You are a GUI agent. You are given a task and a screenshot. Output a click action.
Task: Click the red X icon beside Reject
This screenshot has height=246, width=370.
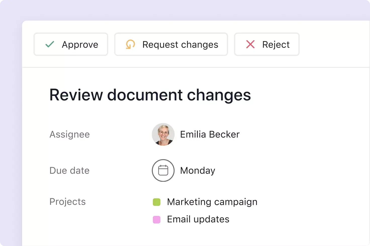[x=250, y=44]
